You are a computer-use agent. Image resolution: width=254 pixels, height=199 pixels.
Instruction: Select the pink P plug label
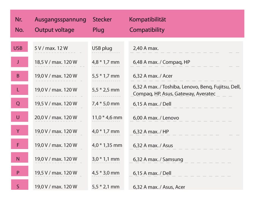click(x=20, y=171)
